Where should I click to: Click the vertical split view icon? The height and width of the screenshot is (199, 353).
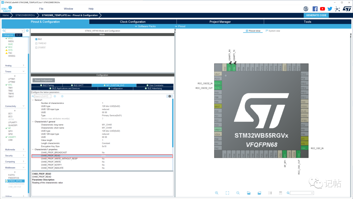tap(270, 193)
